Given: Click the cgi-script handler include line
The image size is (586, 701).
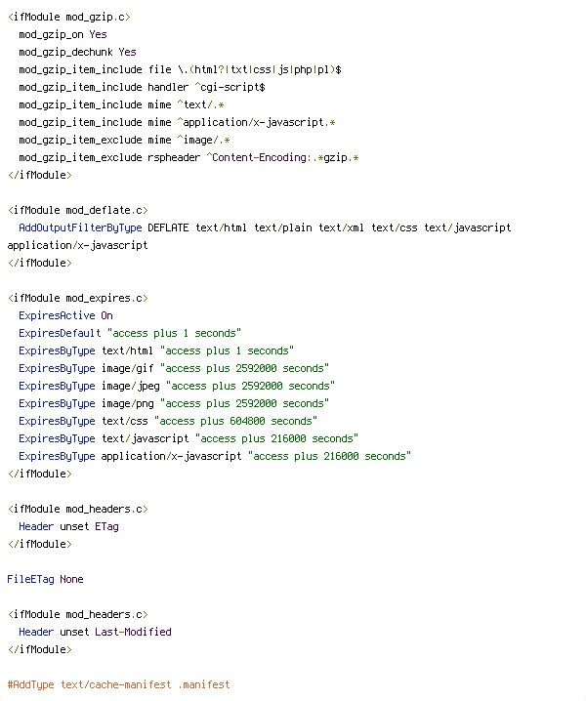Looking at the screenshot, I should 142,87.
